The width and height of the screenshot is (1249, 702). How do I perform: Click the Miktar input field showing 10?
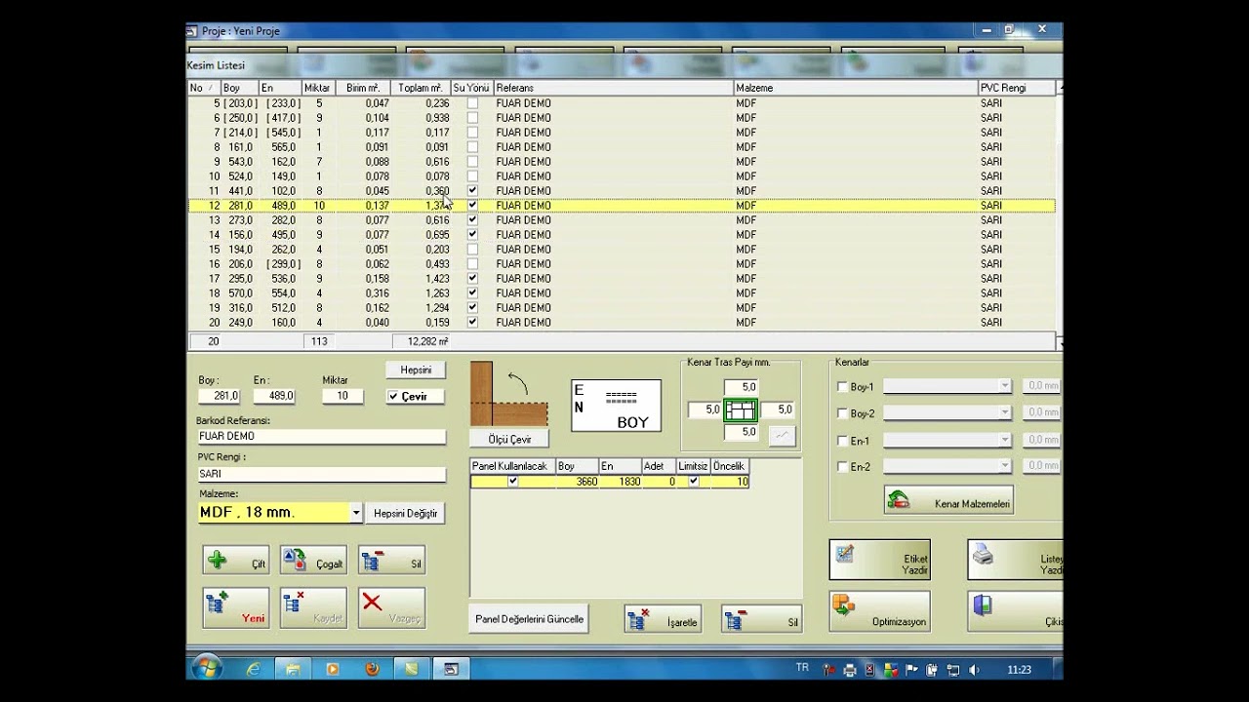click(342, 396)
